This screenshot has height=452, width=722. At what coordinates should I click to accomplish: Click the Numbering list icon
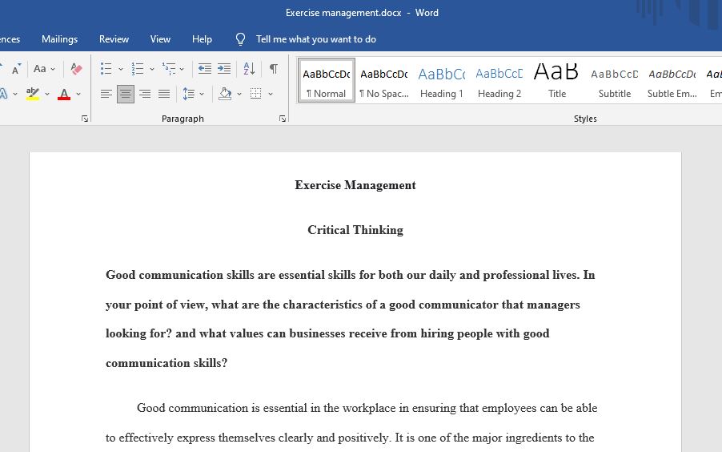137,69
